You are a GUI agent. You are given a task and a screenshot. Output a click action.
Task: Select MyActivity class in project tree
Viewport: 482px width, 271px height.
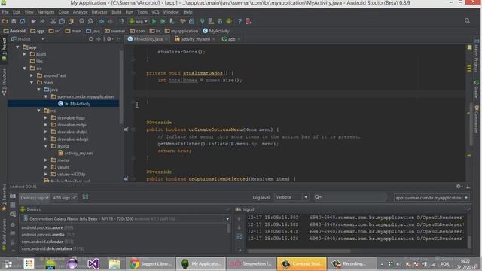click(x=80, y=104)
